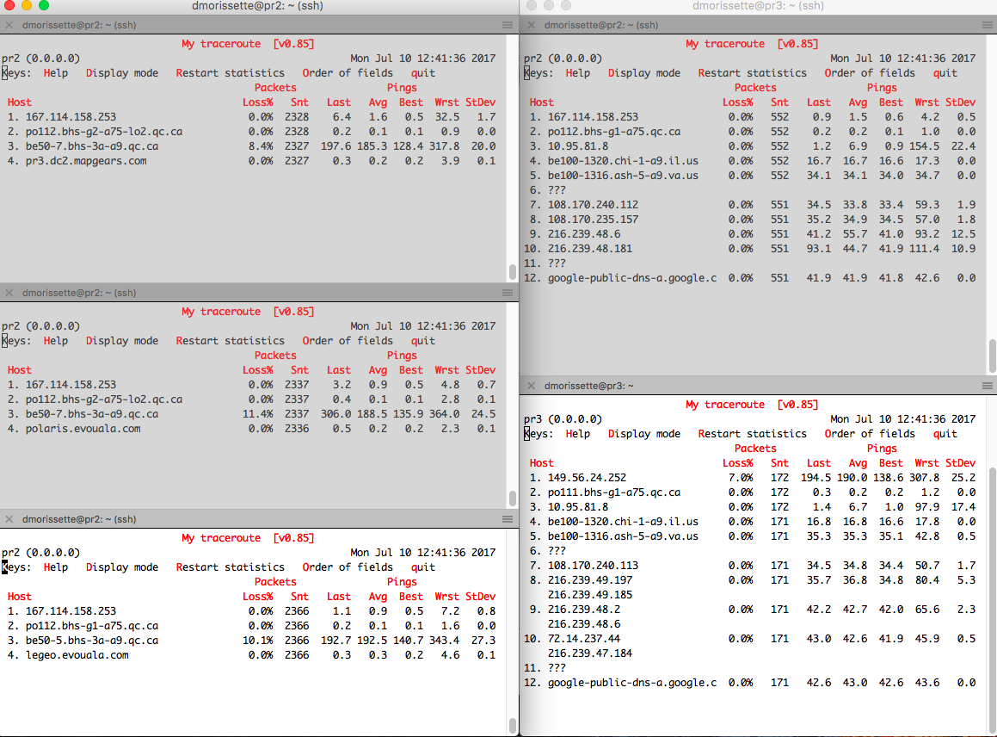
Task: Click host be50-5.bhs-3a-a9.qc.ca
Action: click(92, 641)
